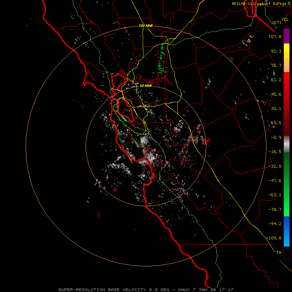Pick the black TH segment of the color bar
The image size is (292, 292).
286,253
